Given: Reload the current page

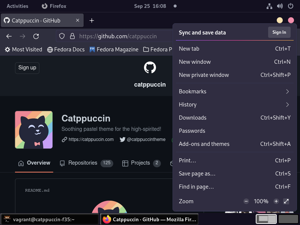Looking at the screenshot, I should 36,36.
